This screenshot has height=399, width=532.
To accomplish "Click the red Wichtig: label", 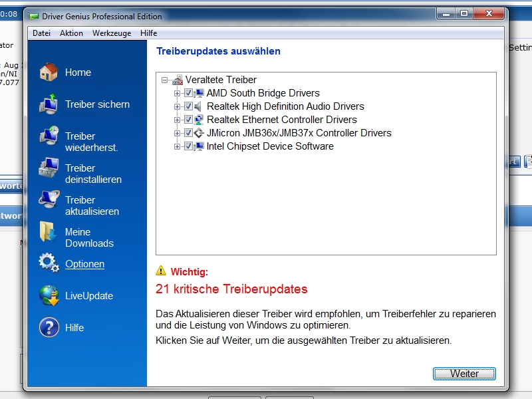I will [190, 272].
